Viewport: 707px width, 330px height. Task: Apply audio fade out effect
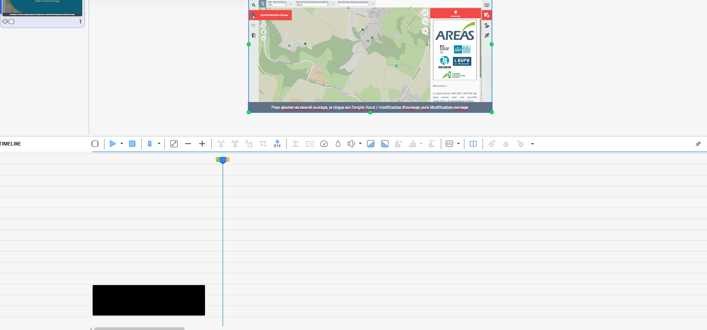point(385,144)
